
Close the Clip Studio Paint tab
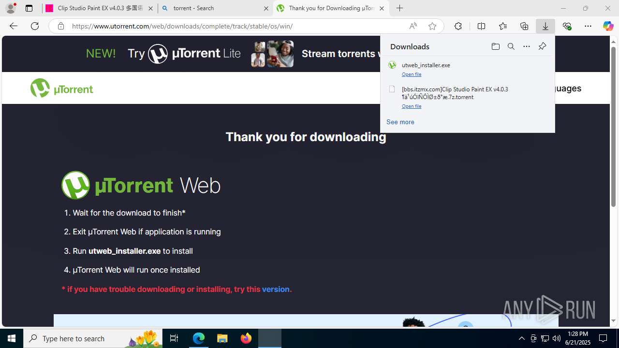(x=150, y=8)
